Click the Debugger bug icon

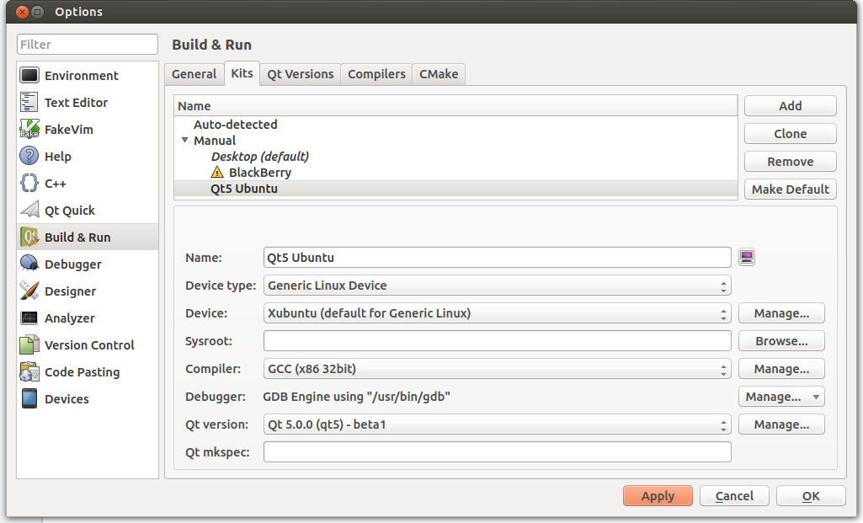click(29, 264)
